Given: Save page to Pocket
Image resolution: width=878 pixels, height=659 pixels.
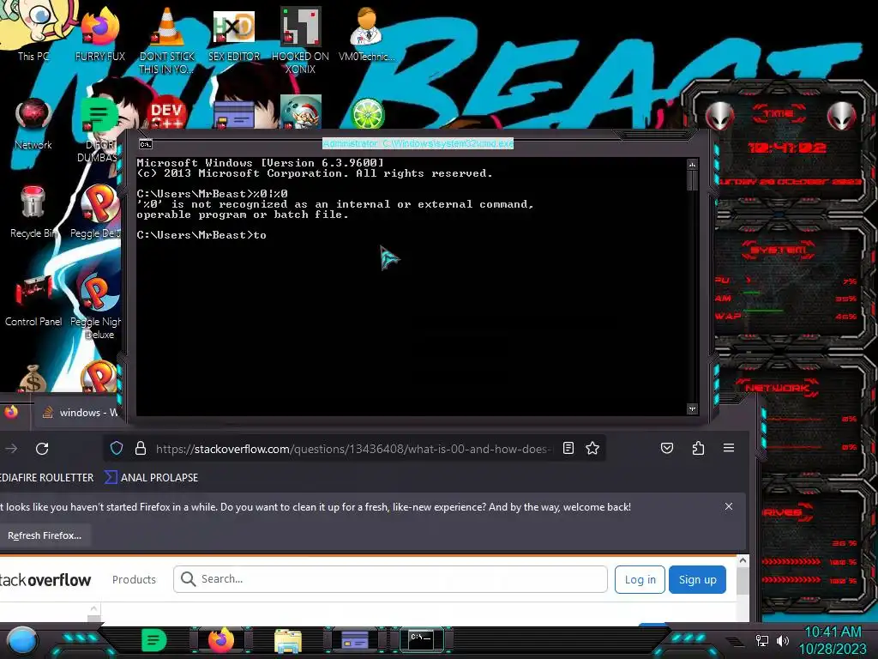Looking at the screenshot, I should click(667, 448).
